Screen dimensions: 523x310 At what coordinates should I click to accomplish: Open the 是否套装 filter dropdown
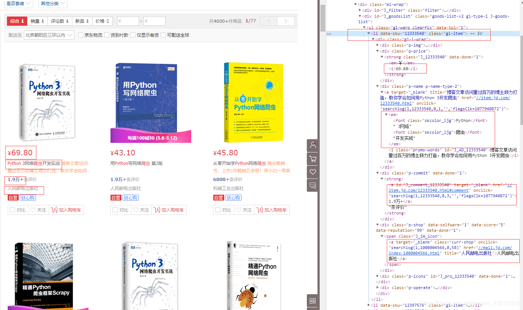(x=18, y=4)
